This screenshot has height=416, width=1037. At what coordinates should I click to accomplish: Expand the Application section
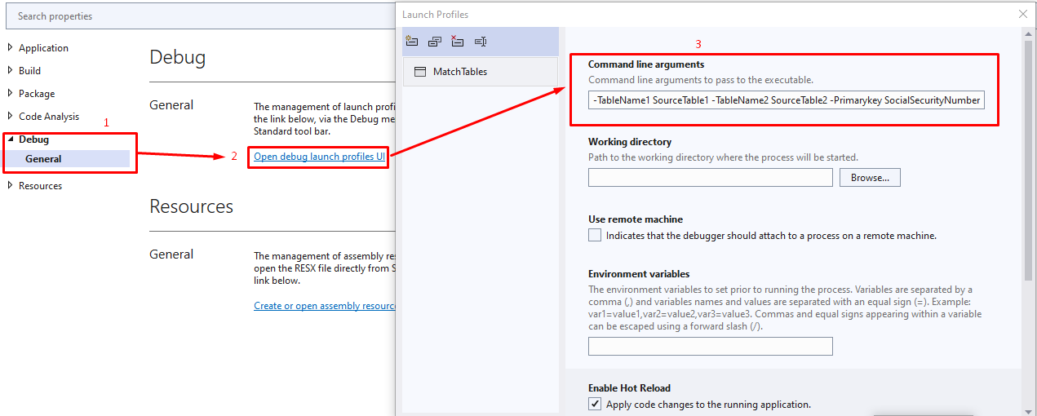point(11,48)
